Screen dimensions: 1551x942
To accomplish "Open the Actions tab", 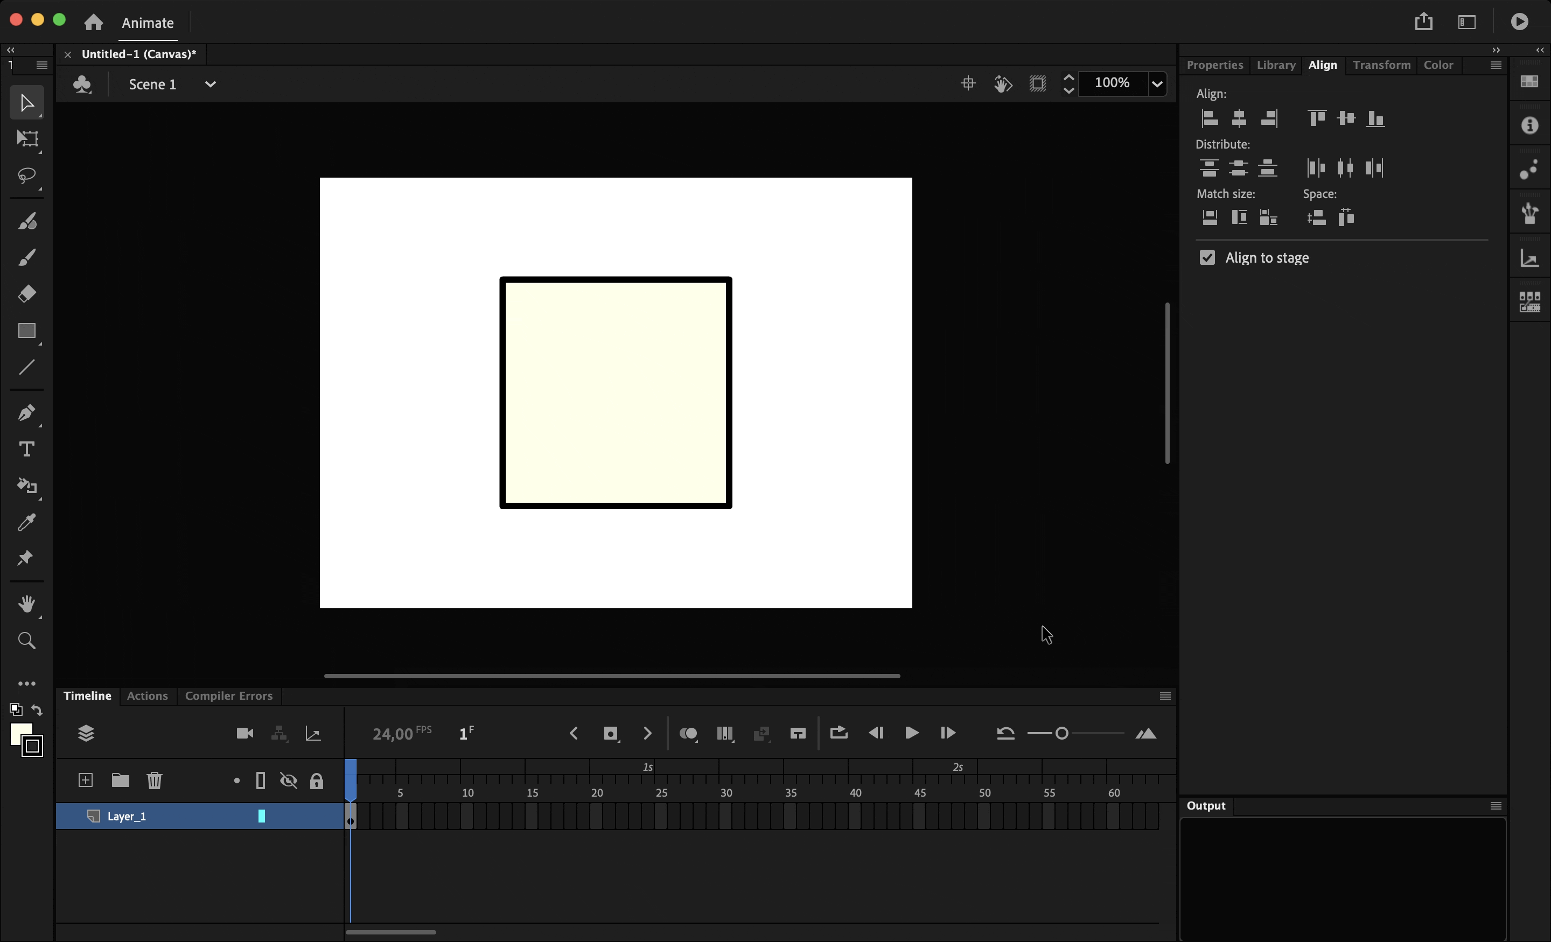I will click(148, 696).
